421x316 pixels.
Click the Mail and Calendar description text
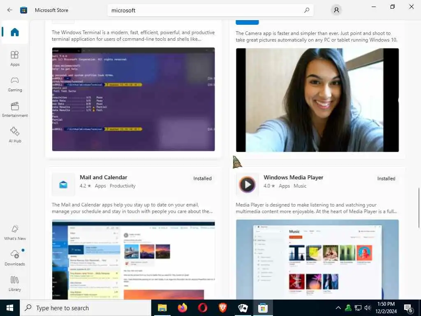[x=132, y=208]
